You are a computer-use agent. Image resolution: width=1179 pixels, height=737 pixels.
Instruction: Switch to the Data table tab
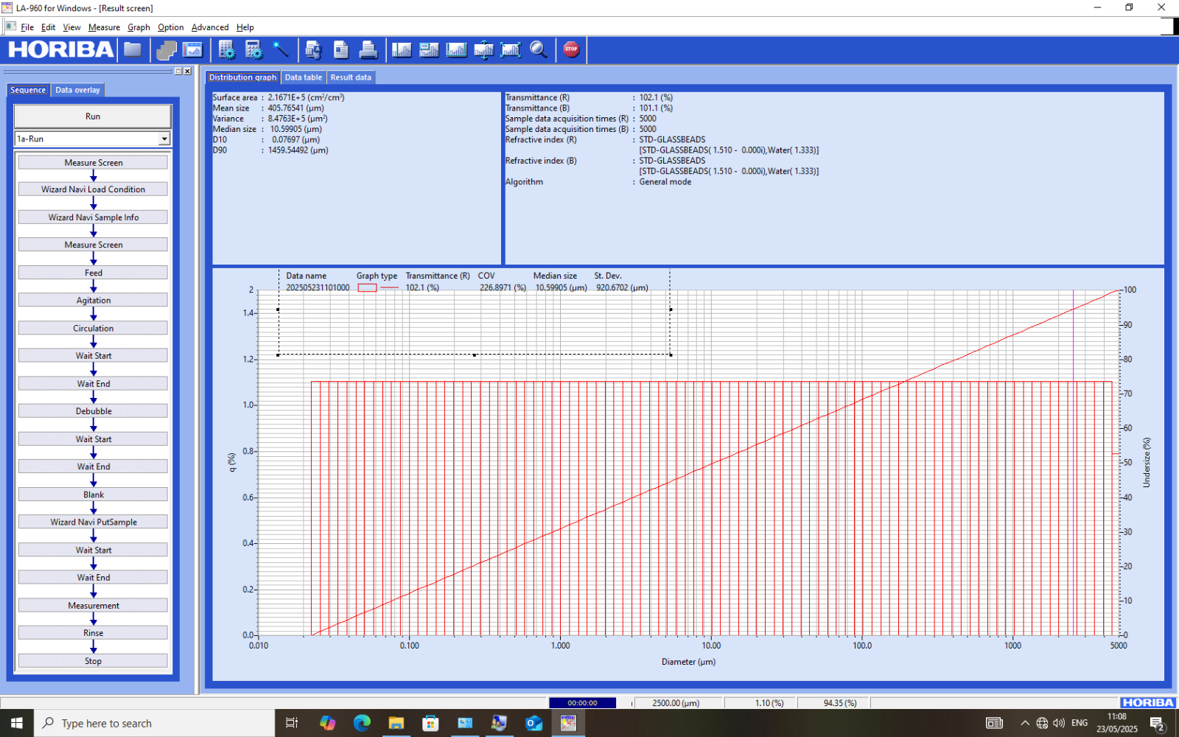point(303,77)
